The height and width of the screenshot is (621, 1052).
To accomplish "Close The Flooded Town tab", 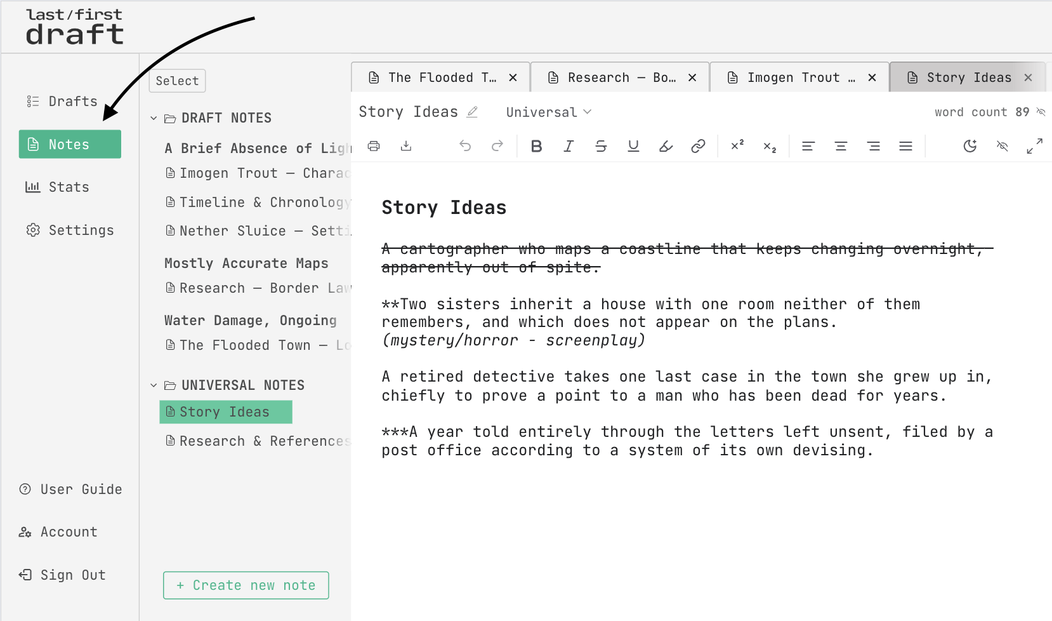I will 513,77.
